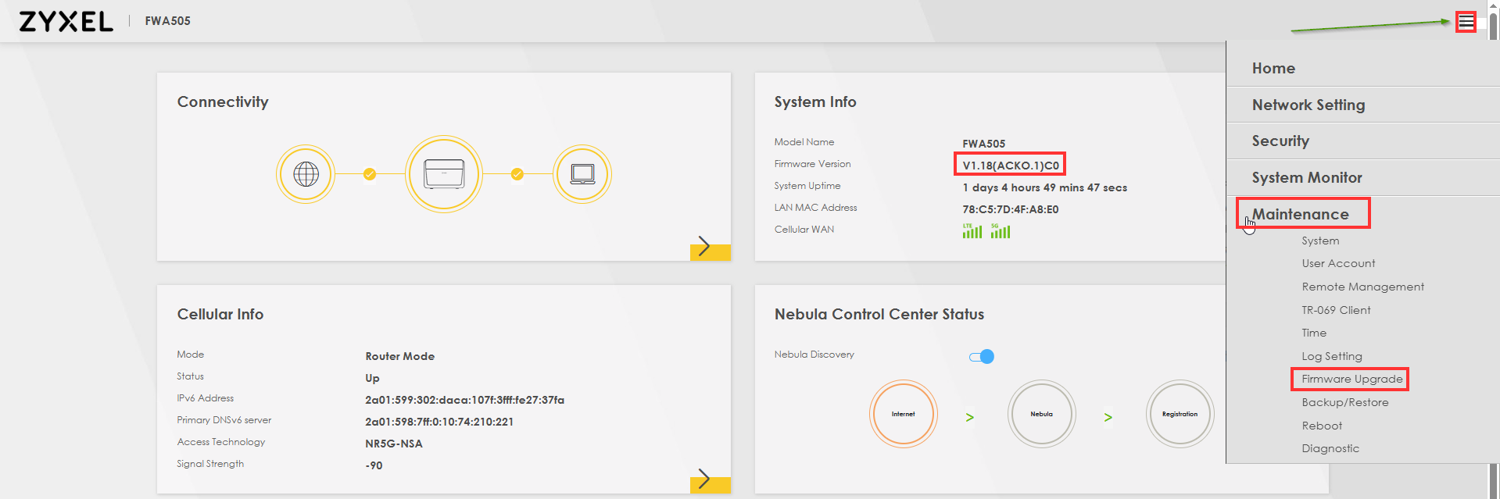Collapse the Maintenance menu section
This screenshot has height=499, width=1500.
pyautogui.click(x=1301, y=214)
